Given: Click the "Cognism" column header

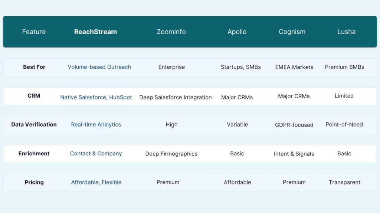Looking at the screenshot, I should [292, 32].
